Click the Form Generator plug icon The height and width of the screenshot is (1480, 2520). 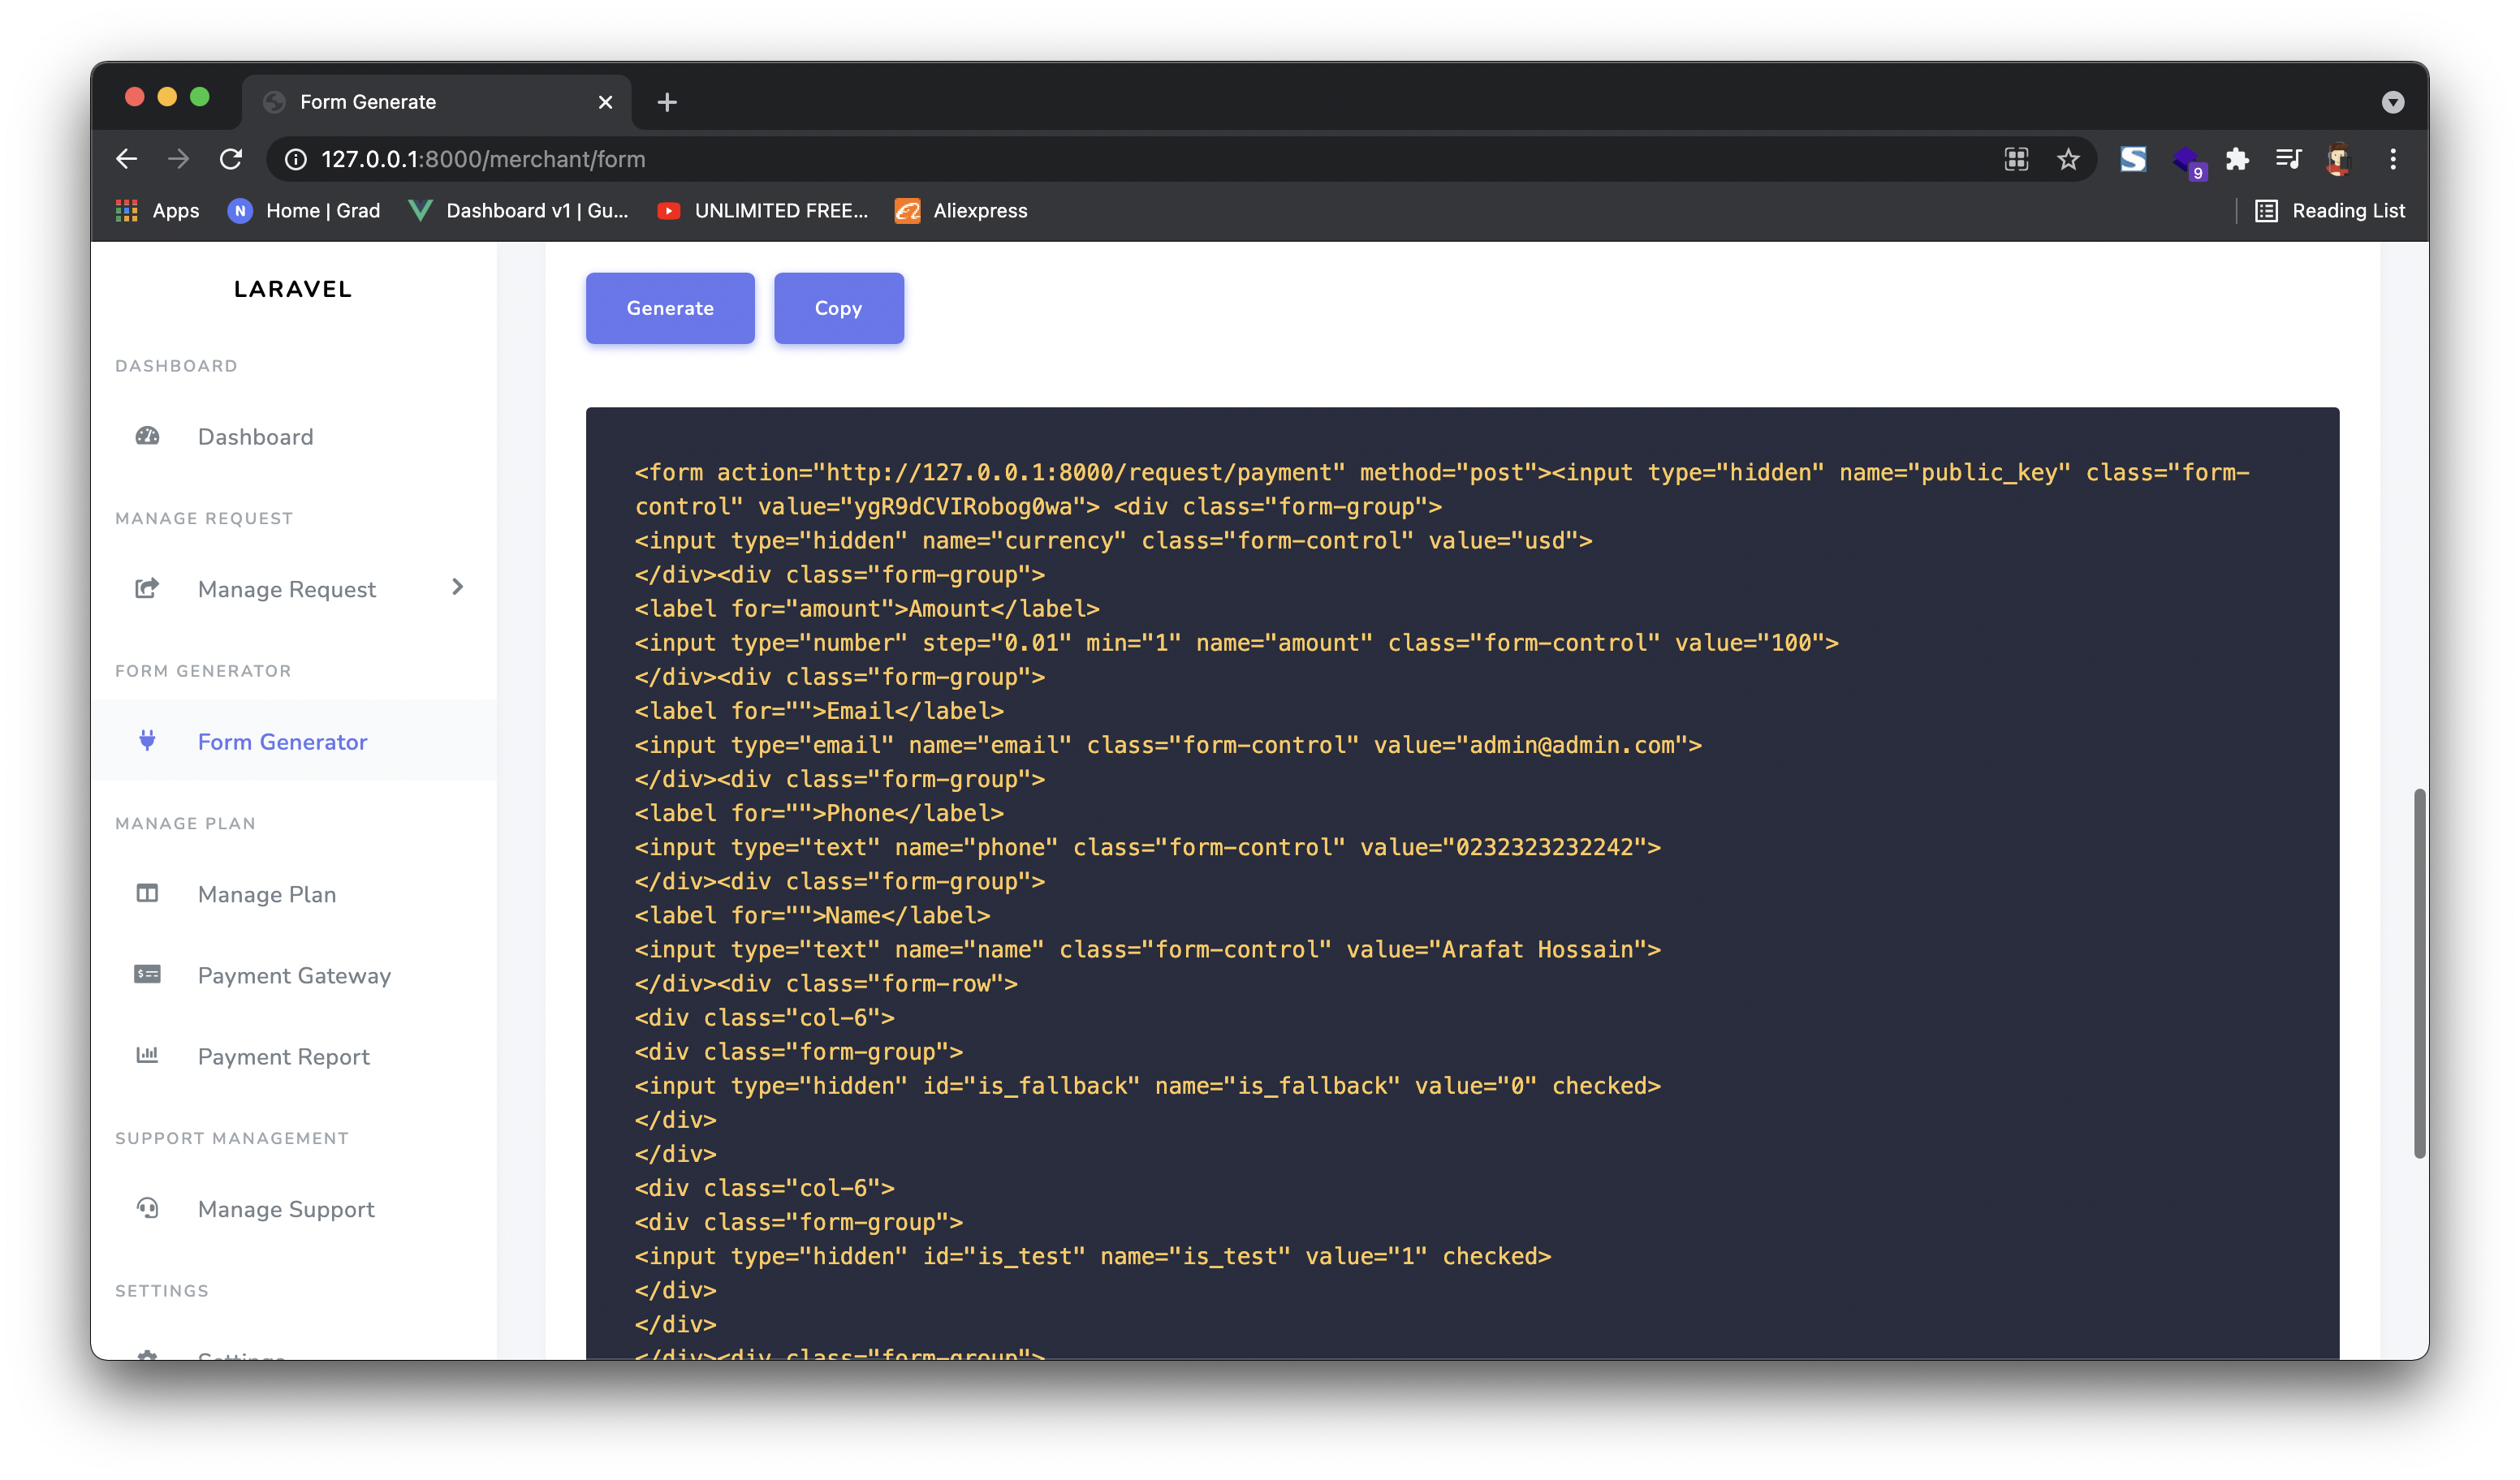coord(147,741)
